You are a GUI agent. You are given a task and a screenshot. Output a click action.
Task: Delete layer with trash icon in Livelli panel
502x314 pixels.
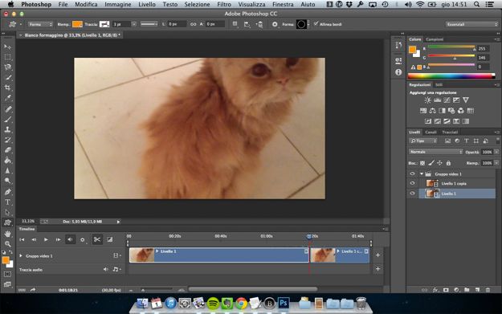coord(488,290)
